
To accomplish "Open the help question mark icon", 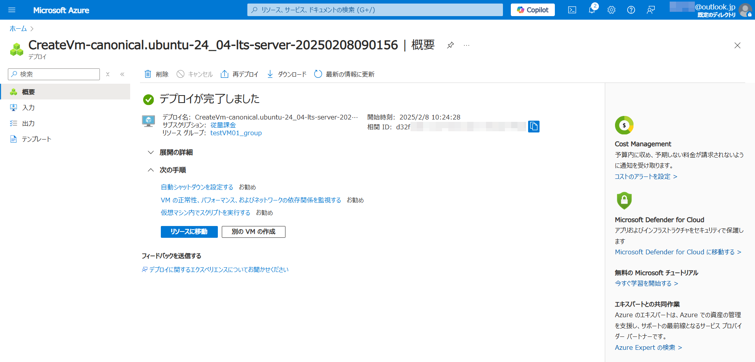I will click(631, 10).
